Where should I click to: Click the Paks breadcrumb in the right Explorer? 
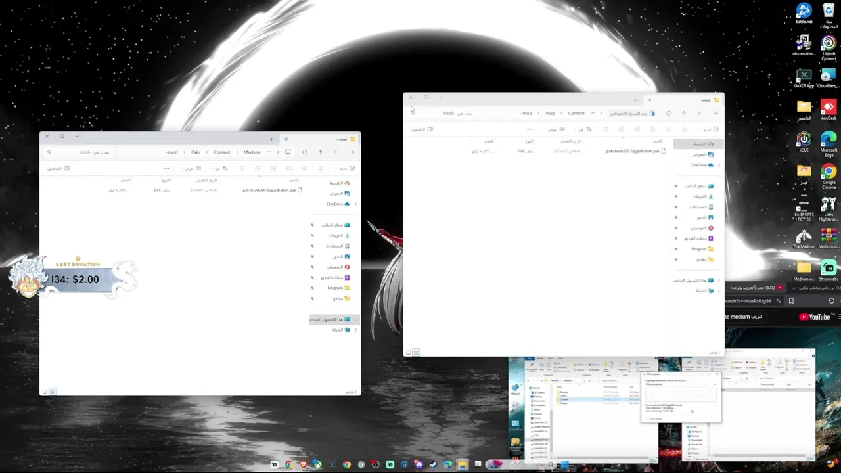click(550, 113)
